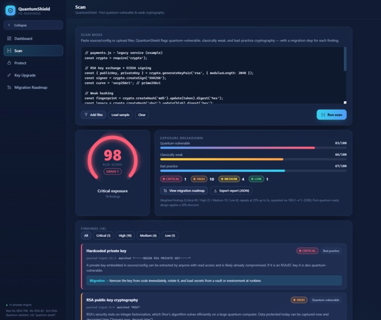The height and width of the screenshot is (320, 381).
Task: Click the 98 risk score gauge
Action: [x=113, y=157]
